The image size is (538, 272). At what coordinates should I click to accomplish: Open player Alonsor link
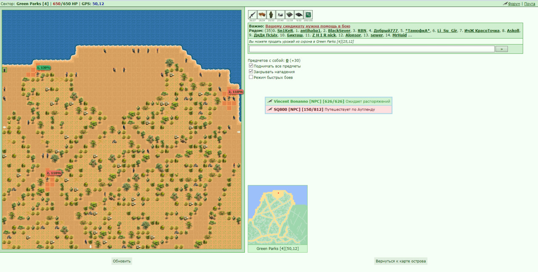(x=353, y=35)
